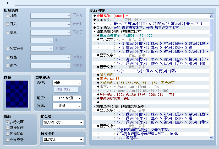Viewport: 219px width, 149px height.
Task: Select the 场所移动 孤兒院_臥房 command
Action: coord(151,95)
